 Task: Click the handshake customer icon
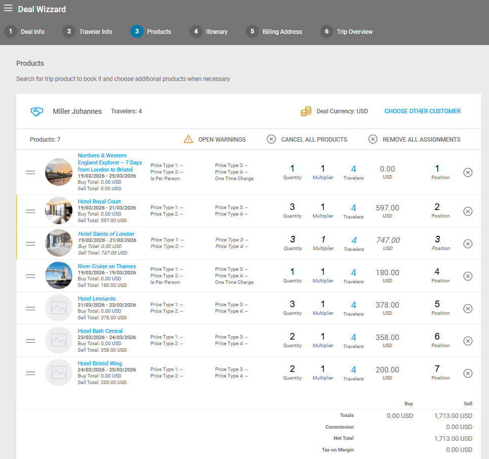[37, 111]
